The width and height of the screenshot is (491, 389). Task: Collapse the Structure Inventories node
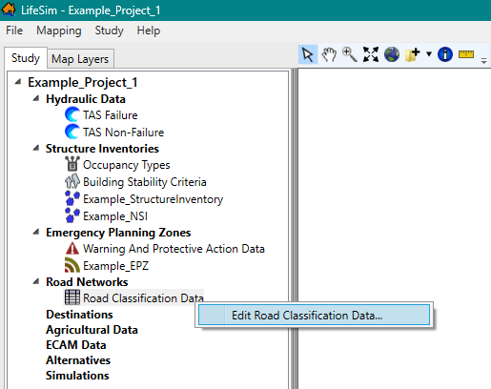(36, 148)
